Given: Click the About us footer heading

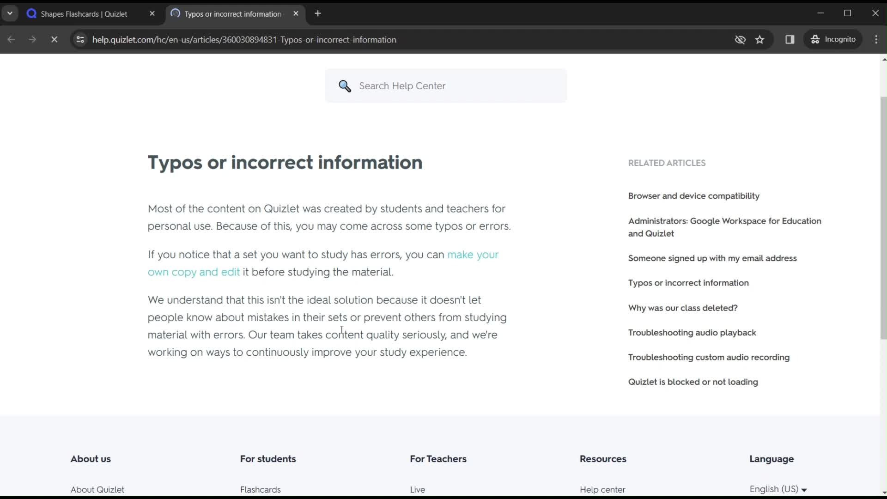Looking at the screenshot, I should (91, 459).
